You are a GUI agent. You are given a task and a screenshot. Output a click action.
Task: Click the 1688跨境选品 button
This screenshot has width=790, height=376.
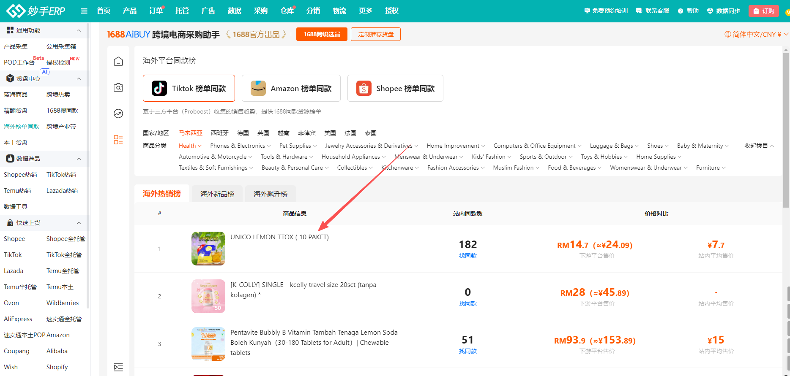(322, 34)
